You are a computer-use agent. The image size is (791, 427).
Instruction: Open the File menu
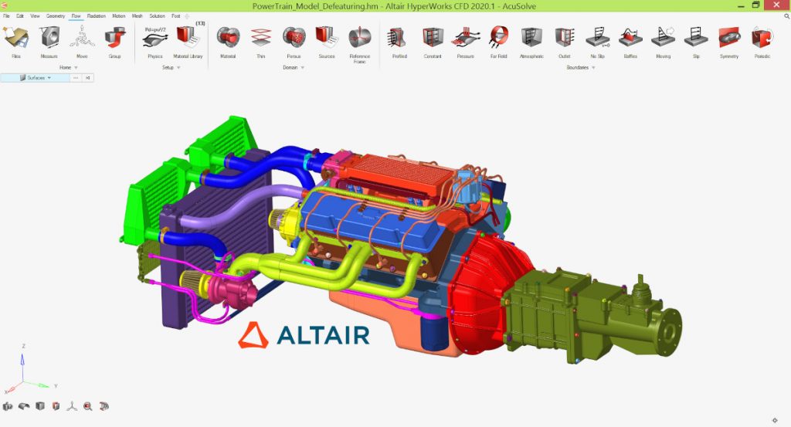6,15
